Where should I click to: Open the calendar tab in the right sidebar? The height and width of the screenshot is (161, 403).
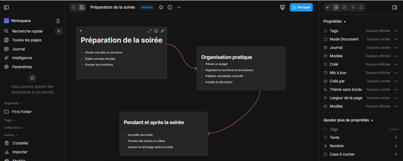coord(344,7)
